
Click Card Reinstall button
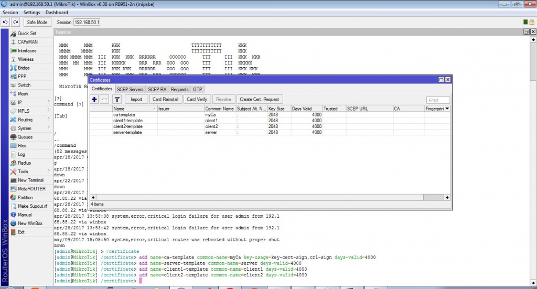165,99
